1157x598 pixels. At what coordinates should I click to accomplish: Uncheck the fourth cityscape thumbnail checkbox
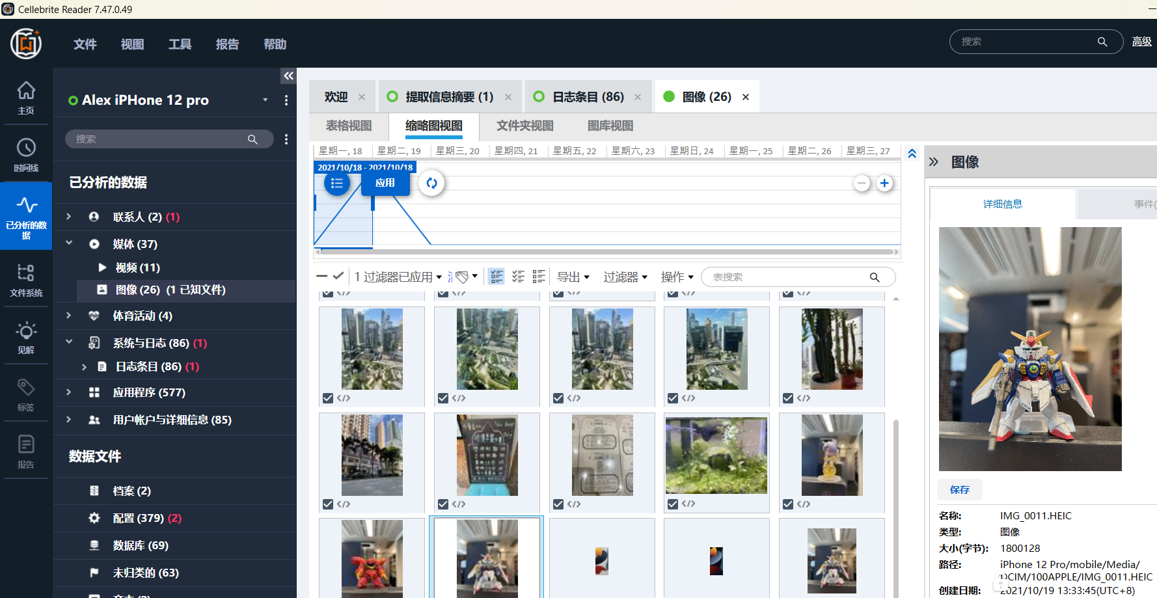[673, 398]
